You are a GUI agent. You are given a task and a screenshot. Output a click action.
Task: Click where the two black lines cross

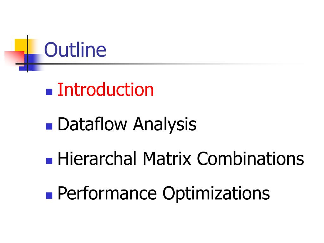(x=28, y=64)
